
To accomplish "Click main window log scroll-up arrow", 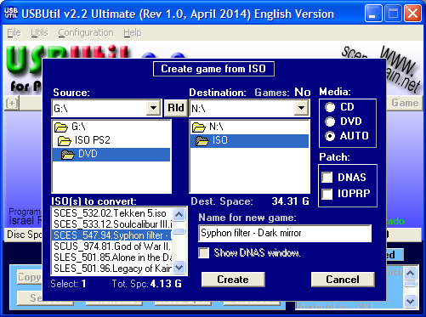I will click(x=411, y=274).
